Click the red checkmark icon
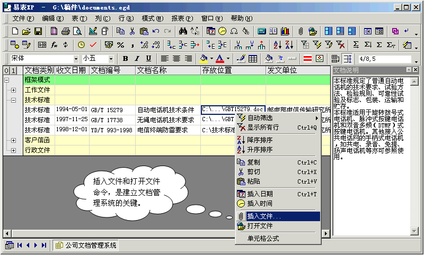 (x=93, y=45)
